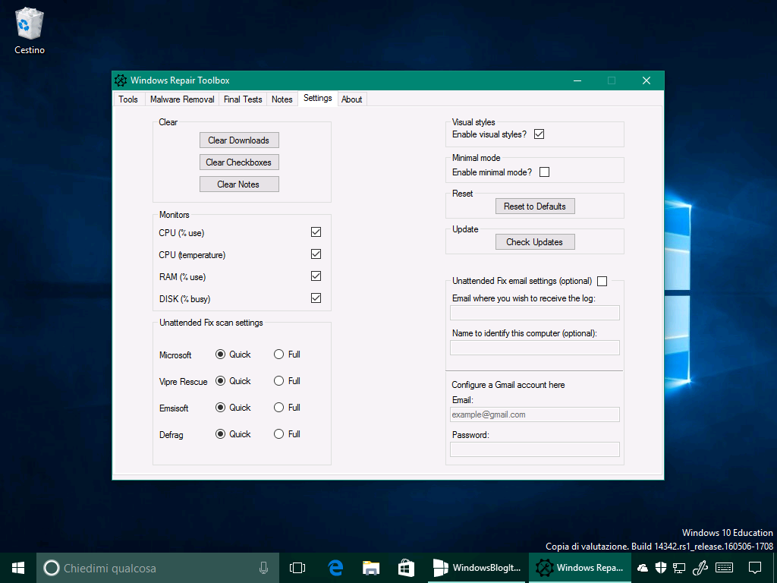
Task: Select Quick option for Defrag
Action: coord(233,433)
